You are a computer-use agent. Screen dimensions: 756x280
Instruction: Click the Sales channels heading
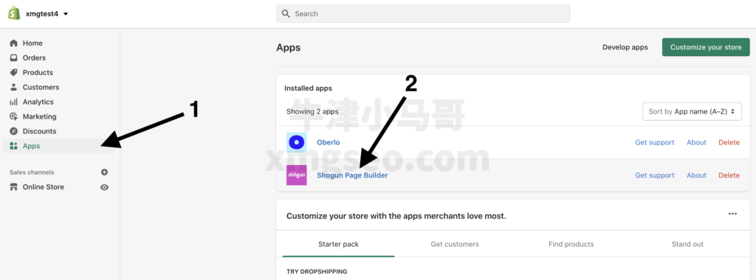click(32, 172)
